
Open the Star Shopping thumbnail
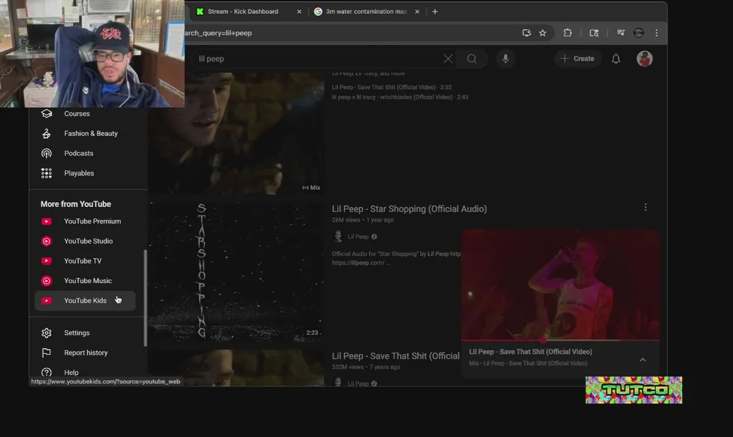tap(236, 271)
